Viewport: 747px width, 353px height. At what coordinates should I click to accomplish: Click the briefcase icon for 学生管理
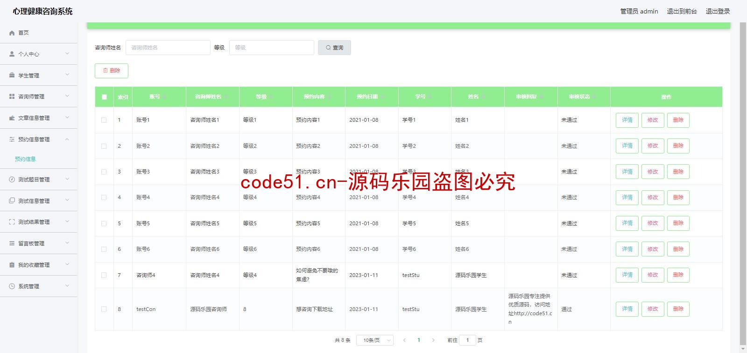tap(12, 75)
